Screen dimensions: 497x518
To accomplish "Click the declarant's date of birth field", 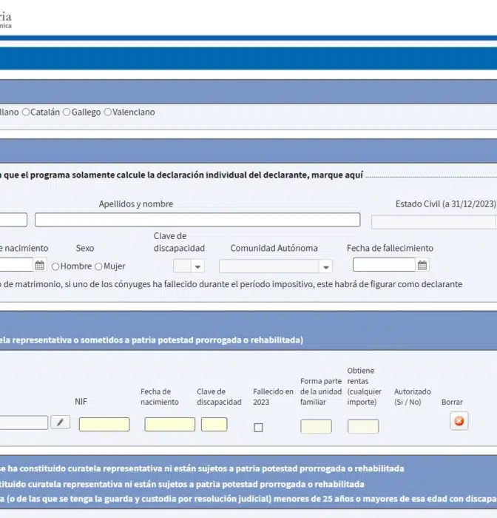I will point(16,265).
